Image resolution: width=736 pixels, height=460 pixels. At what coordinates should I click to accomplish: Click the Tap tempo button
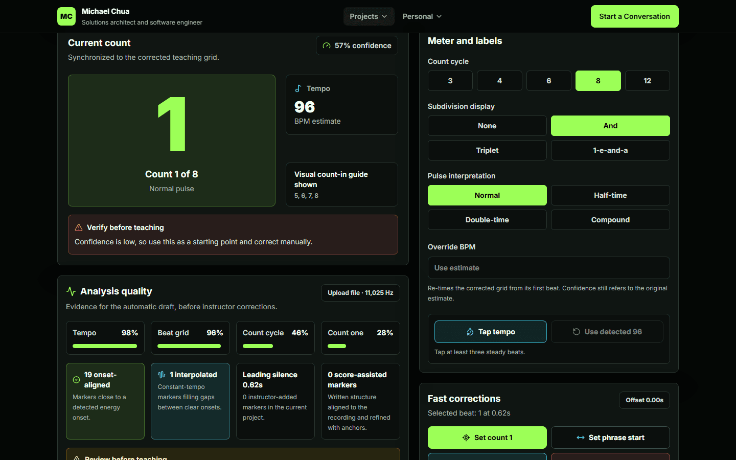coord(491,332)
